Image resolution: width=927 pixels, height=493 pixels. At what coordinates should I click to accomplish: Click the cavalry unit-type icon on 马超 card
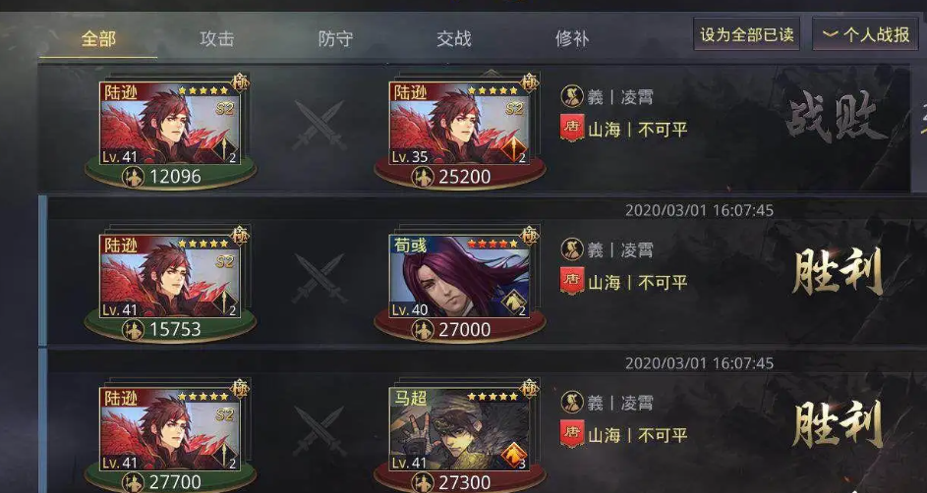pyautogui.click(x=514, y=455)
